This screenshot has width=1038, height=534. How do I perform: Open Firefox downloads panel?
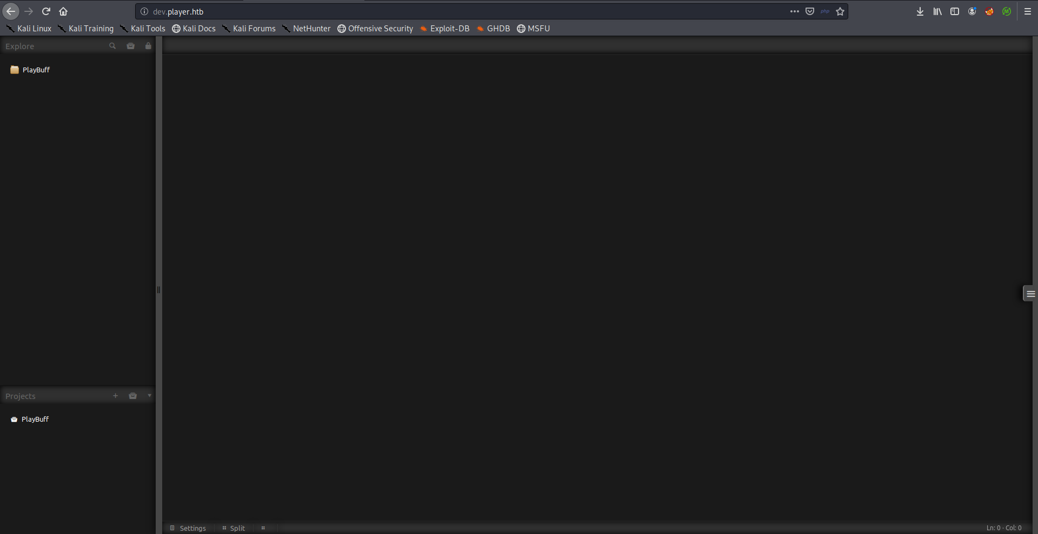click(920, 11)
